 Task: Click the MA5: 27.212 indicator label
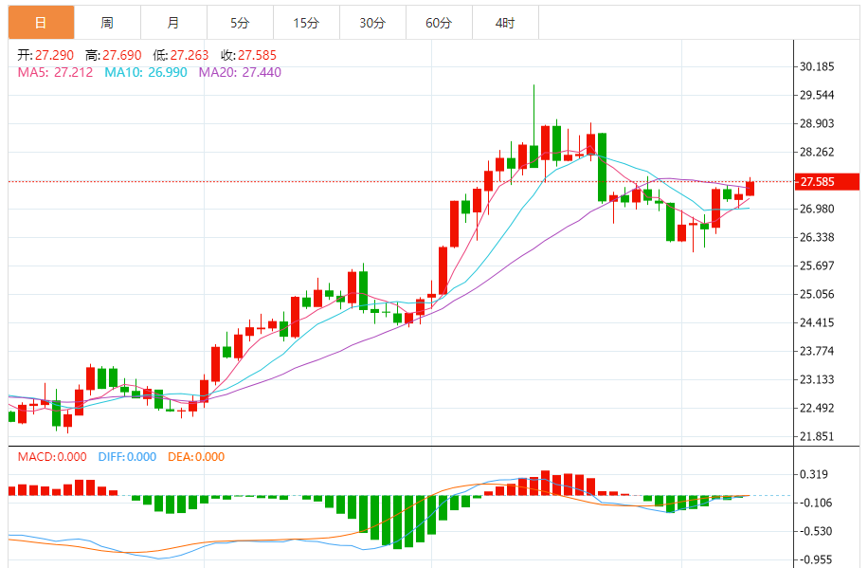[x=55, y=73]
